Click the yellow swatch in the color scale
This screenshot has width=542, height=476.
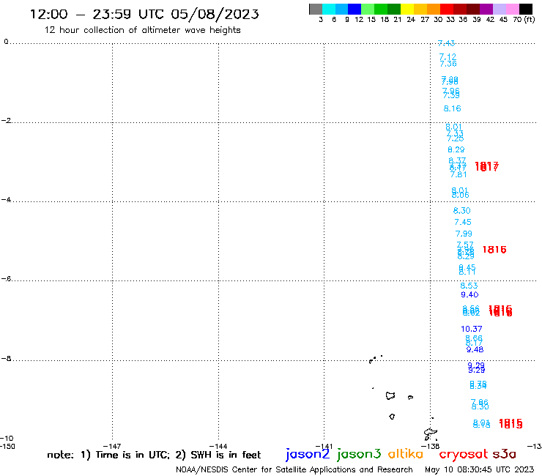(x=407, y=9)
